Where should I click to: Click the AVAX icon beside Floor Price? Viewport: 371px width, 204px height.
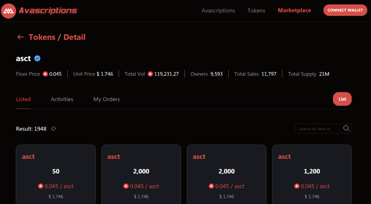45,74
